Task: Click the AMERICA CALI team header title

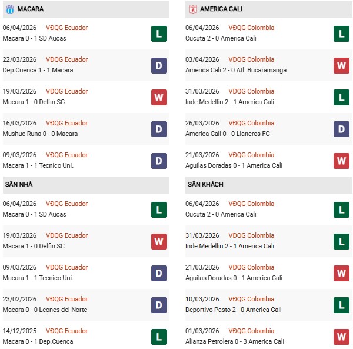Action: 221,9
